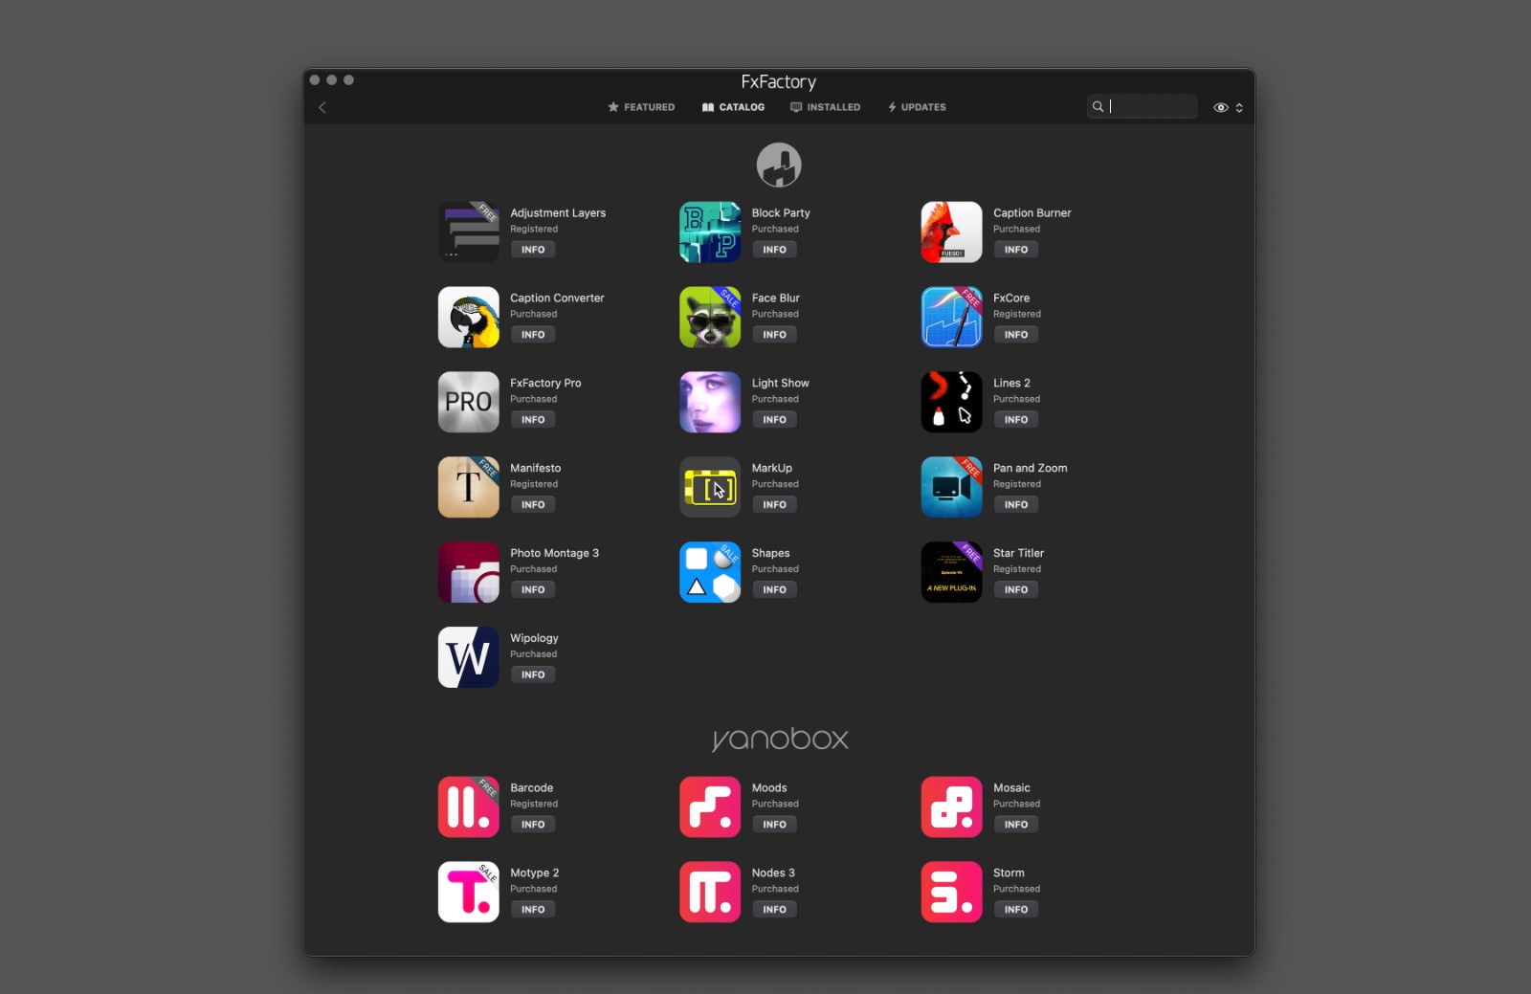Open the Adjustment Layers app icon
This screenshot has height=994, width=1531.
(469, 232)
